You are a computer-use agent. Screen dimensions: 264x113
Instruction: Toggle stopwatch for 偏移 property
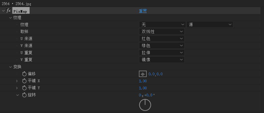24,74
